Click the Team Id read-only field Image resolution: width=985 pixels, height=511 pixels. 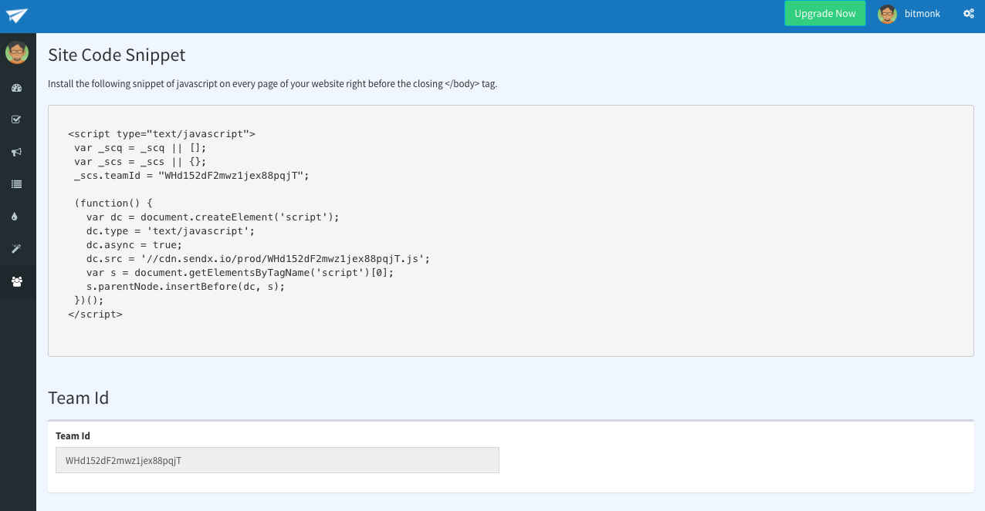(x=277, y=460)
